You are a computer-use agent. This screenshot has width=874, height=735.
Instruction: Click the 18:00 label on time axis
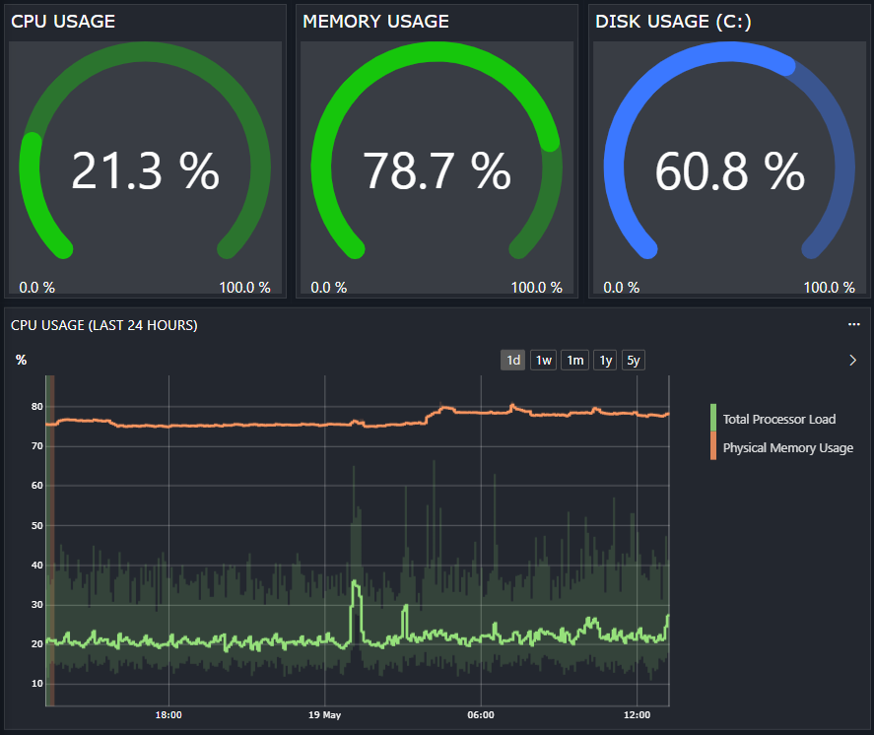tap(168, 714)
